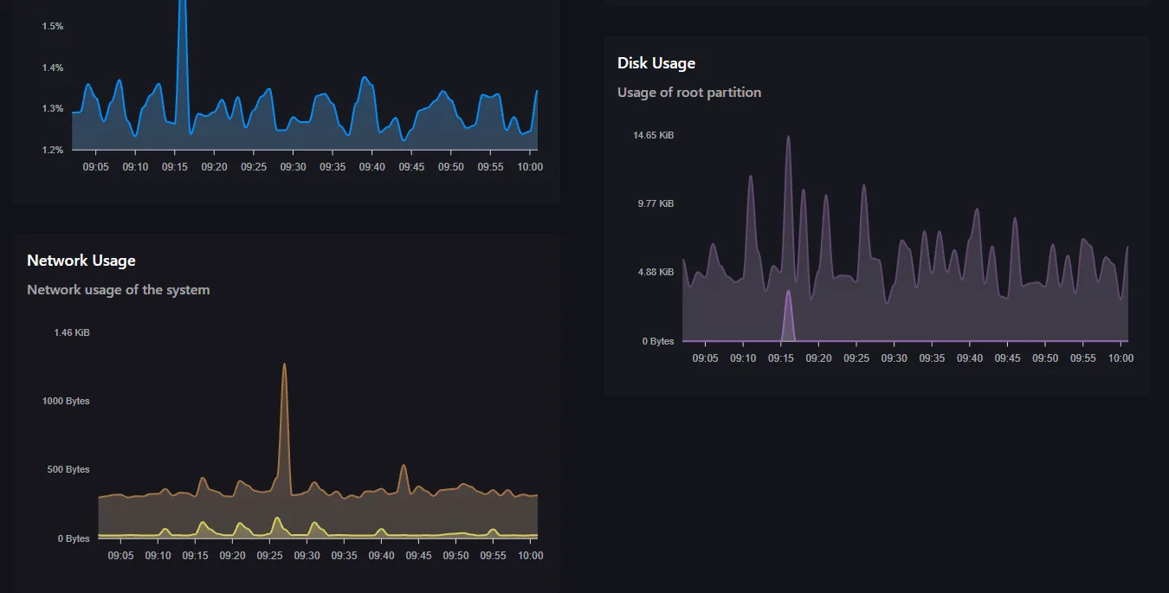Click the 09:15 tick in Disk Usage chart
Image resolution: width=1169 pixels, height=593 pixels.
tap(781, 358)
